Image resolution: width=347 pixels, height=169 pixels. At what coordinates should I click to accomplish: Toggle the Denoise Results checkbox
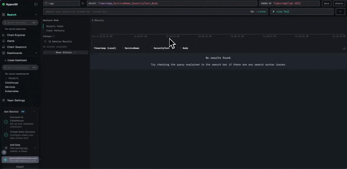point(45,42)
